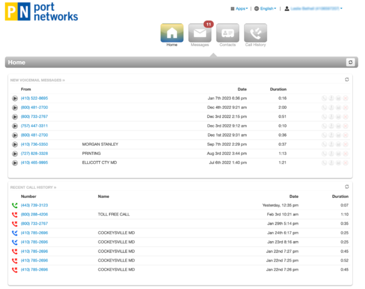
Task: Click voicemail number (410) 465-9995
Action: coord(35,163)
